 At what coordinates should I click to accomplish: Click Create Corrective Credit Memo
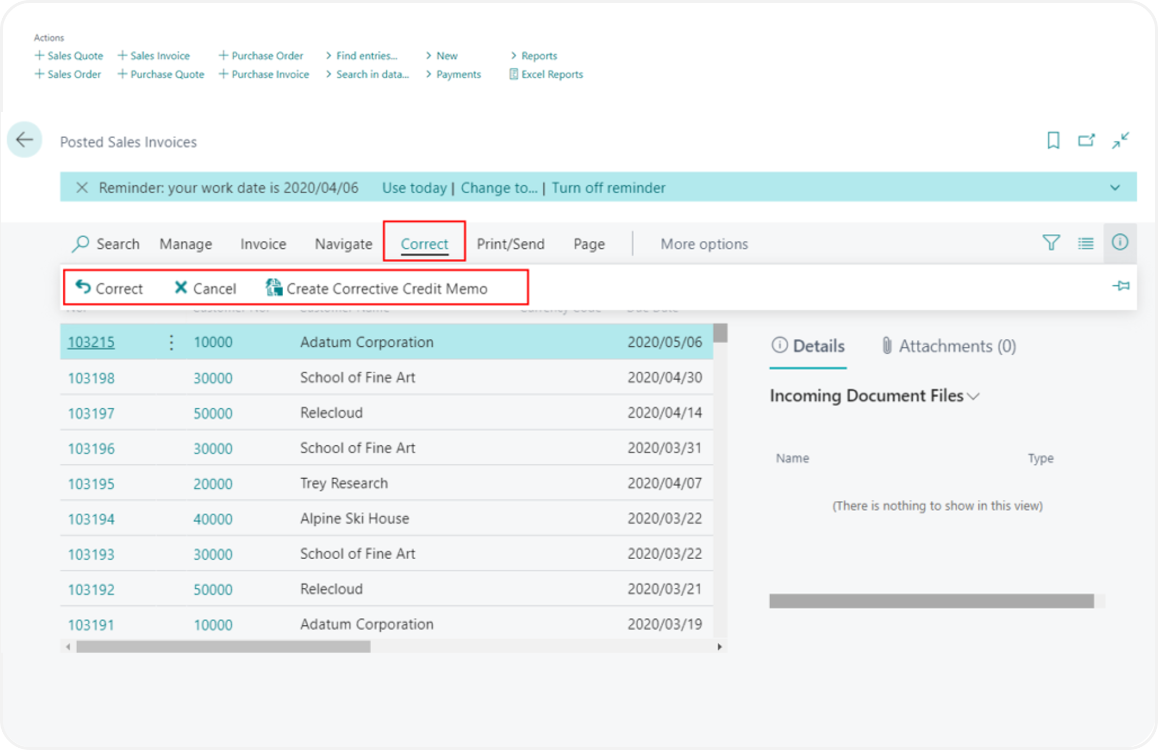click(x=376, y=288)
